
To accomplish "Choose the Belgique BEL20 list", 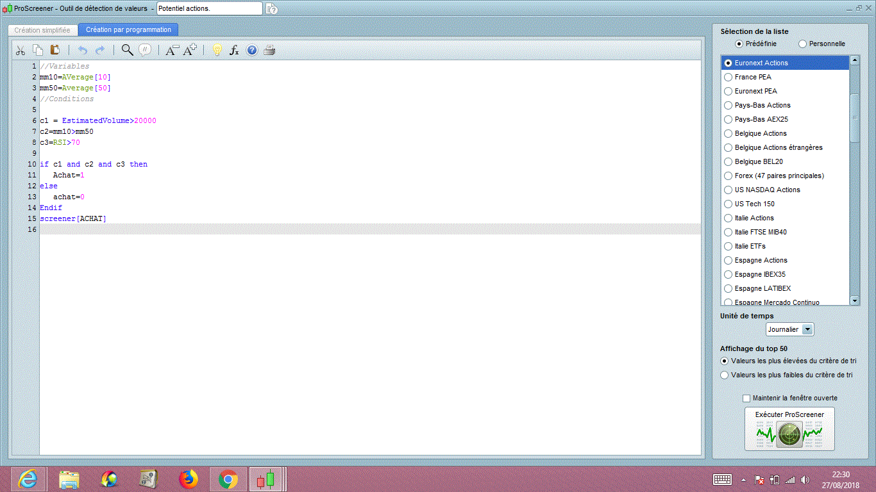I will tap(786, 161).
